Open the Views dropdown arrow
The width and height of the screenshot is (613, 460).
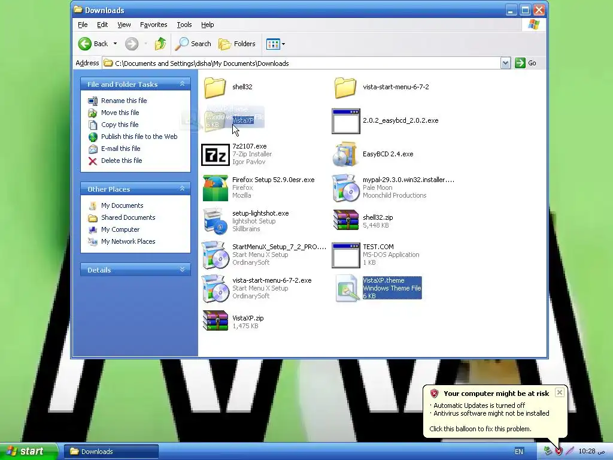click(283, 44)
